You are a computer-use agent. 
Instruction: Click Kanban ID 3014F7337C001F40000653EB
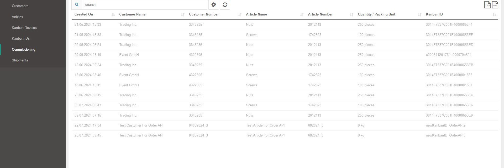point(449,65)
